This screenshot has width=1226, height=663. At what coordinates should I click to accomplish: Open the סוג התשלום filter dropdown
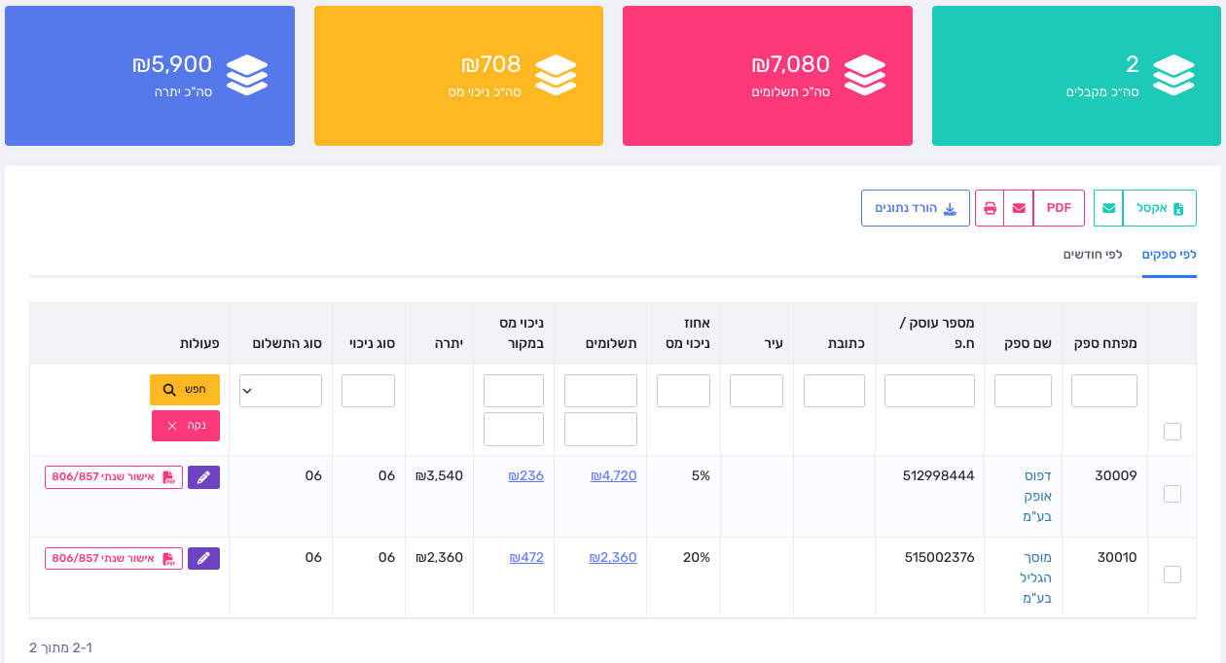280,391
